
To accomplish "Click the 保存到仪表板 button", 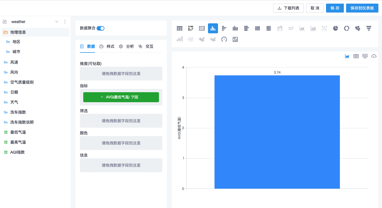I will tap(362, 8).
